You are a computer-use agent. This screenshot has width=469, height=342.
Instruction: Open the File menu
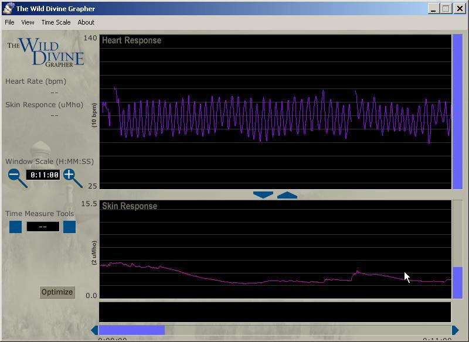click(x=9, y=22)
